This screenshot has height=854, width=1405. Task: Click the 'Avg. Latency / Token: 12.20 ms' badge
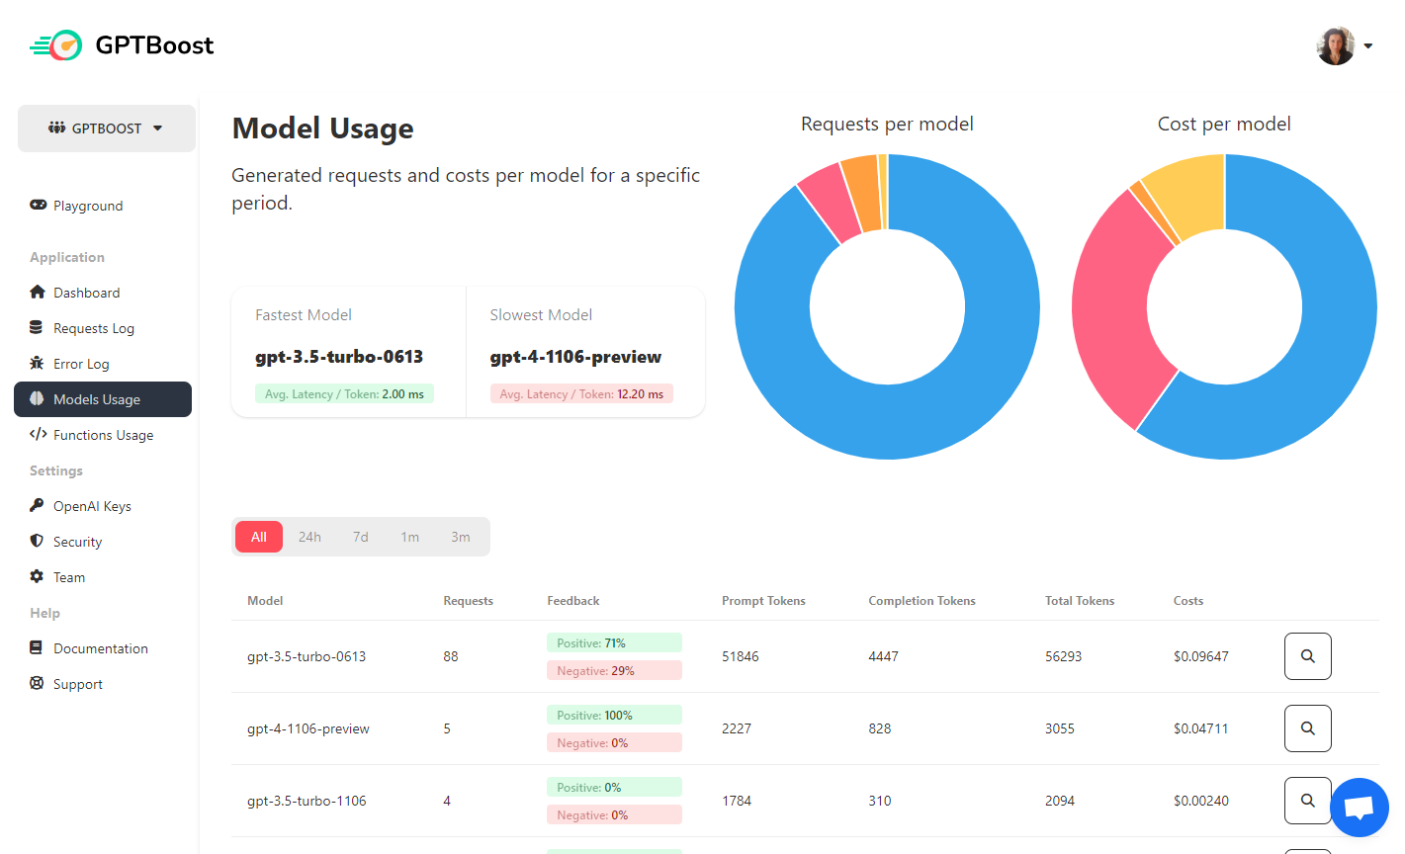click(581, 393)
